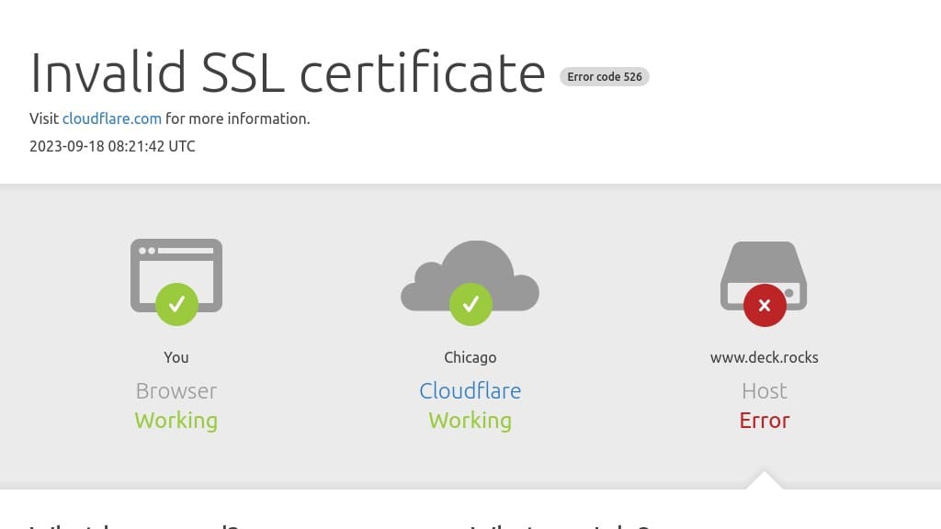Click the gray Host label

(764, 390)
